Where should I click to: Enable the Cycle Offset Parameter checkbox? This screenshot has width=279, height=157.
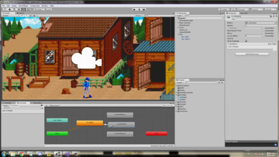264,36
